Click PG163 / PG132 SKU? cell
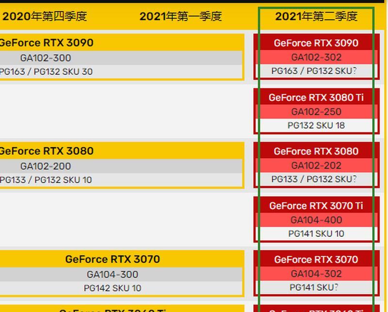Screen dimensions: 388x312 tap(314, 71)
